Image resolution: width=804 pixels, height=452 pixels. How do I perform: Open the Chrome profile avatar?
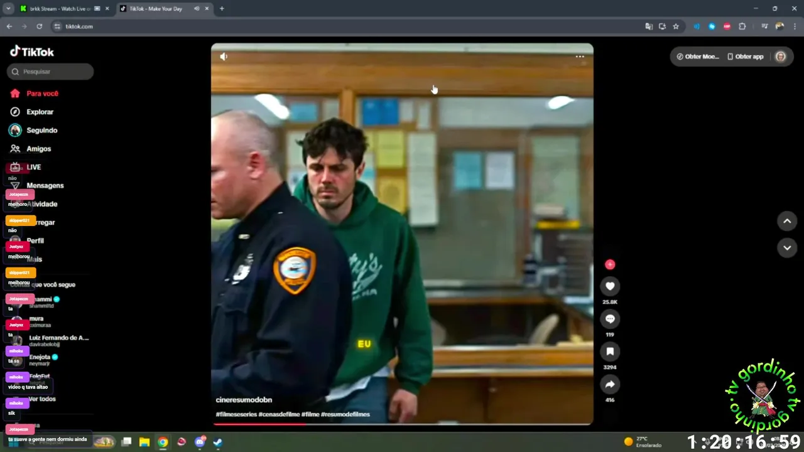(780, 26)
